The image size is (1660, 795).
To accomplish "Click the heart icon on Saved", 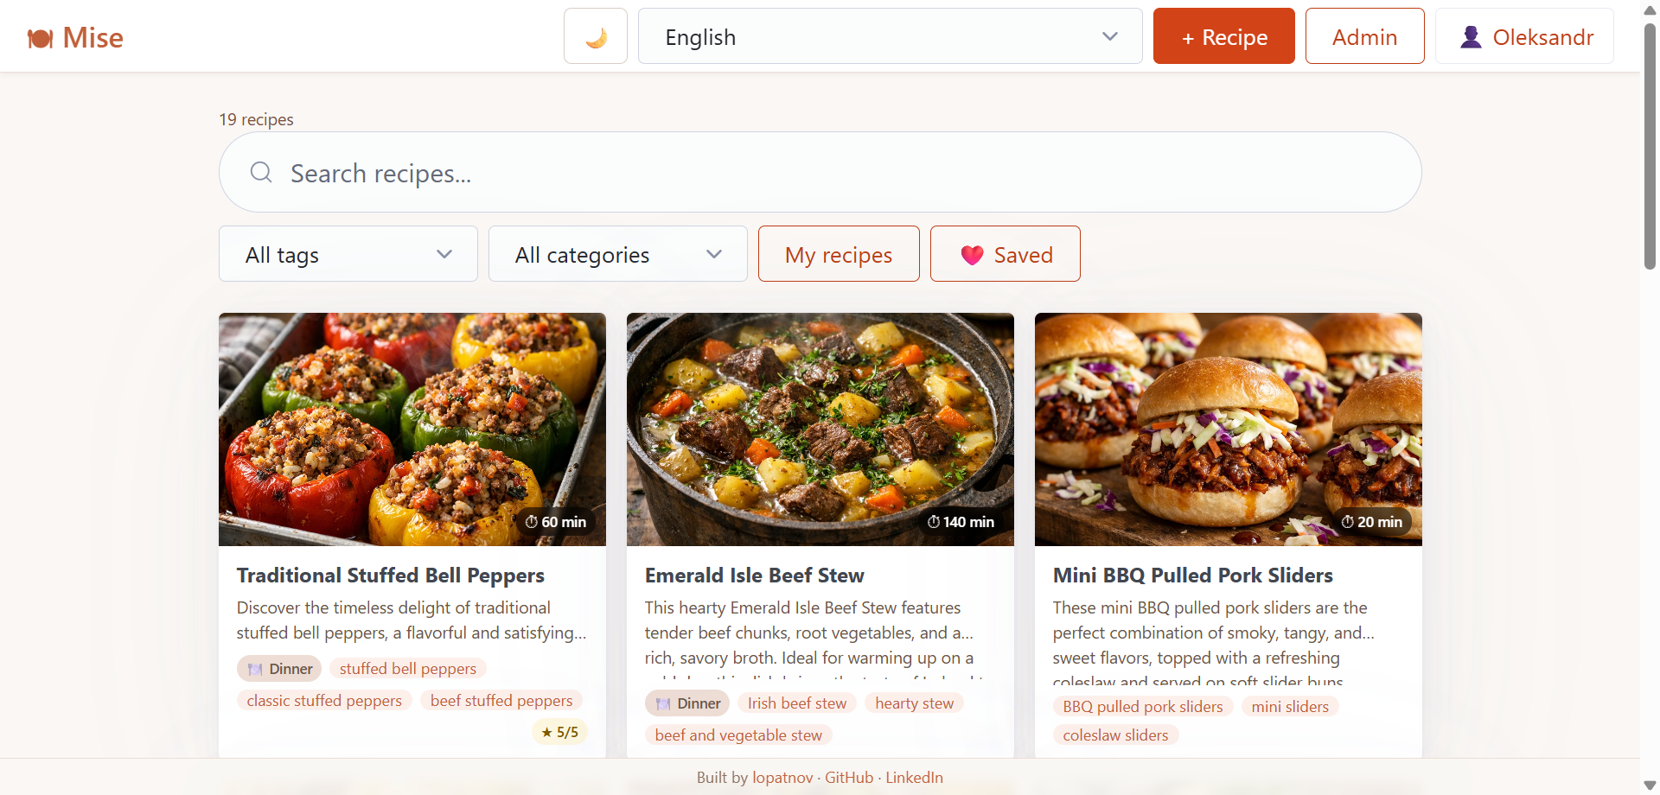I will coord(973,255).
